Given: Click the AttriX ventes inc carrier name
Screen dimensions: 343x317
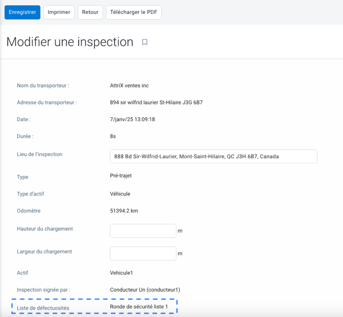Looking at the screenshot, I should click(x=130, y=85).
